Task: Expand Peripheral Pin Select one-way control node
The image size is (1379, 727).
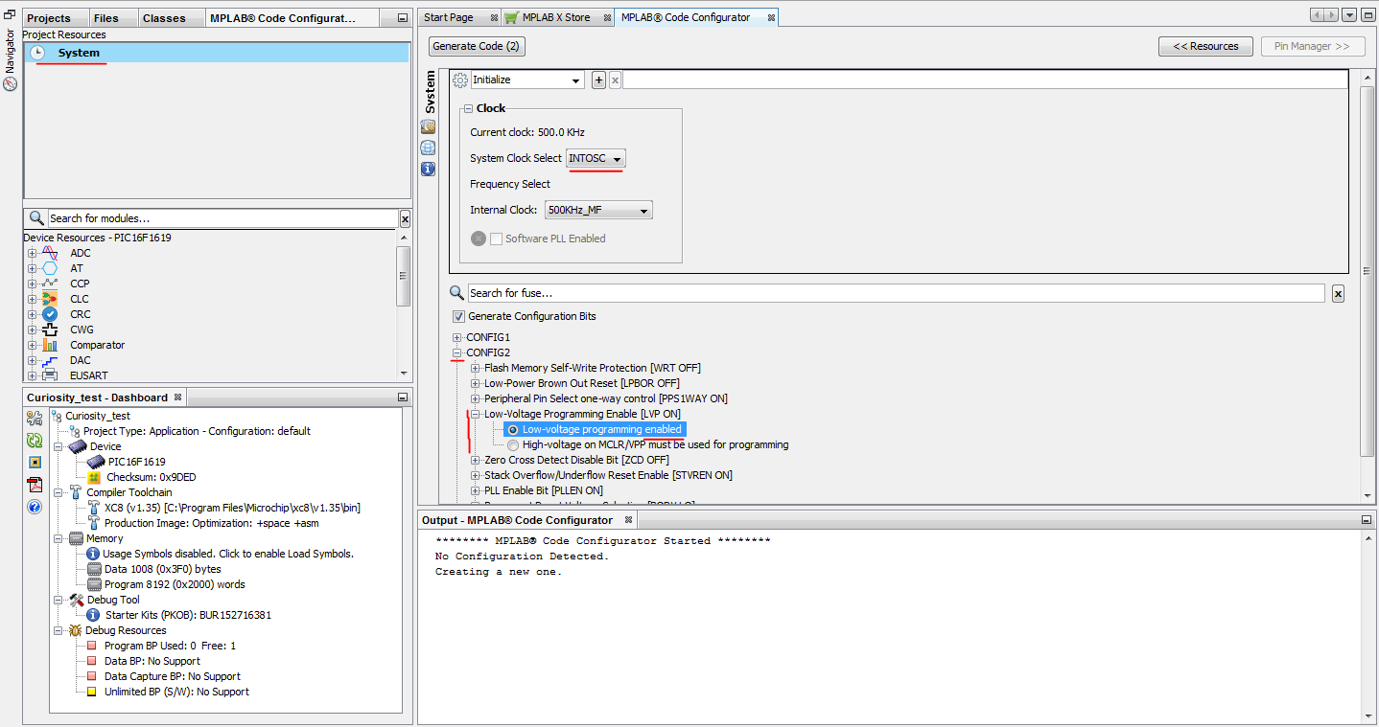Action: pyautogui.click(x=475, y=398)
